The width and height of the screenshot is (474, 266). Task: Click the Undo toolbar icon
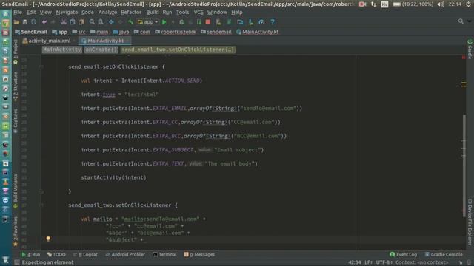[x=44, y=22]
